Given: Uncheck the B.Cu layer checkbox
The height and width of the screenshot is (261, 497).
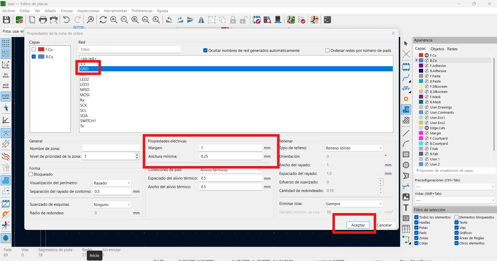Looking at the screenshot, I should tap(34, 57).
